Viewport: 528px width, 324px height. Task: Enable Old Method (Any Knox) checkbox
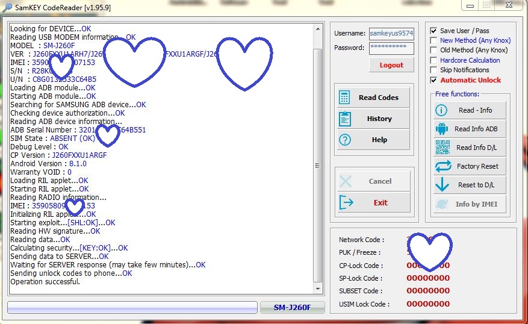point(433,50)
